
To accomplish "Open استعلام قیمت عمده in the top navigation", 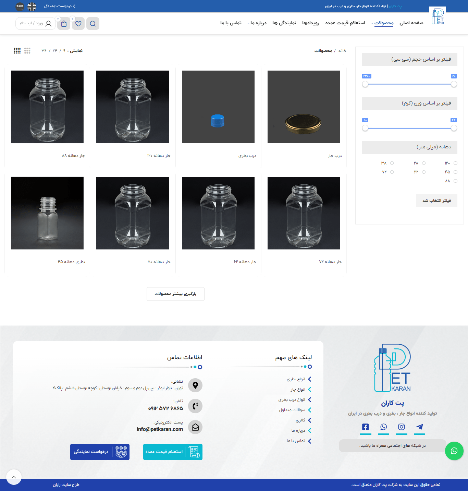I will [345, 23].
